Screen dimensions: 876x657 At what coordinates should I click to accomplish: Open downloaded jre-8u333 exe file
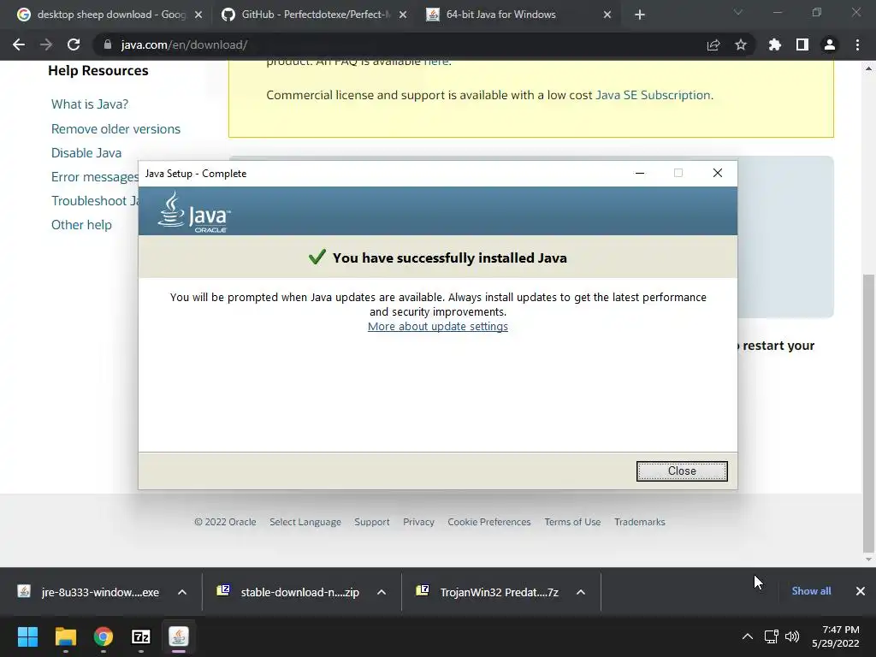[x=89, y=592]
